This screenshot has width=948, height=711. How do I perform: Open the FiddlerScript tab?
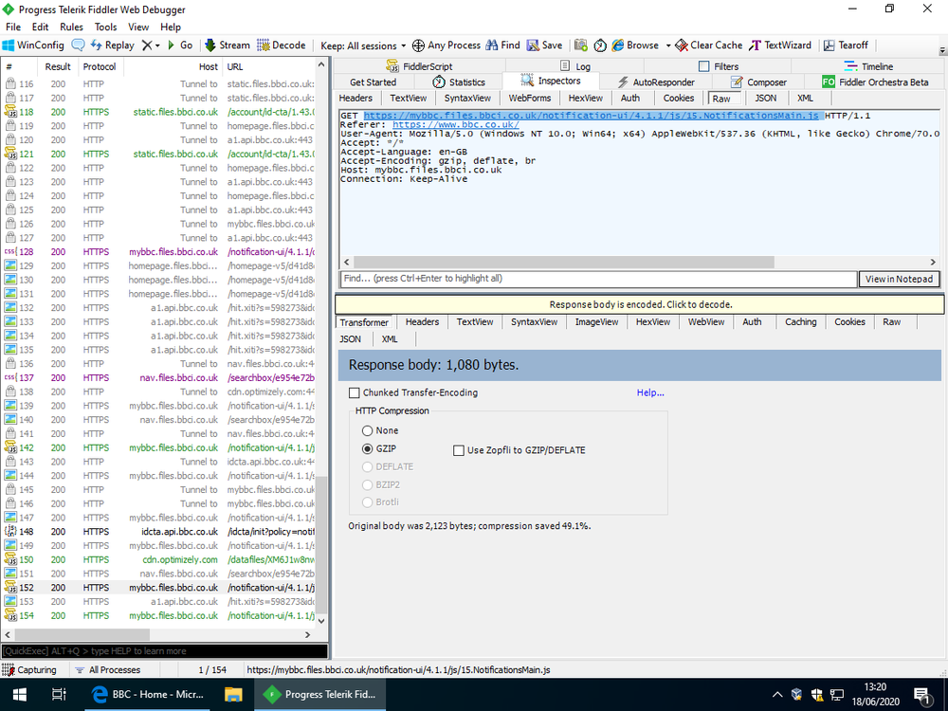pos(419,66)
